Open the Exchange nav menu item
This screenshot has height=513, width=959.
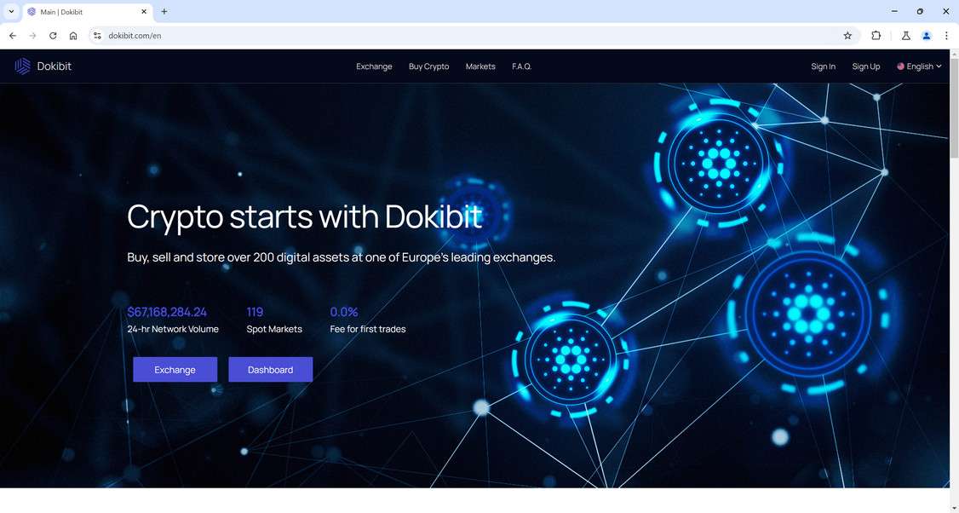coord(374,66)
